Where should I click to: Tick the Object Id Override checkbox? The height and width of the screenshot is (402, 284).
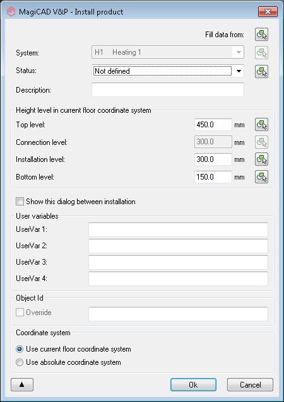pos(20,313)
